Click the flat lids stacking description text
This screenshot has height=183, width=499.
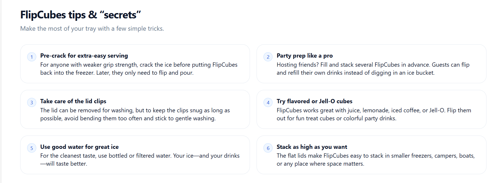point(375,160)
